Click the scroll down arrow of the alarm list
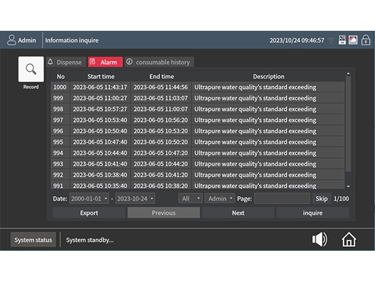The image size is (375, 281). 348,186
